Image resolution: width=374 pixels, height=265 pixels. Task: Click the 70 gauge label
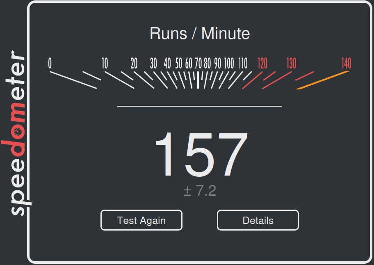(198, 64)
